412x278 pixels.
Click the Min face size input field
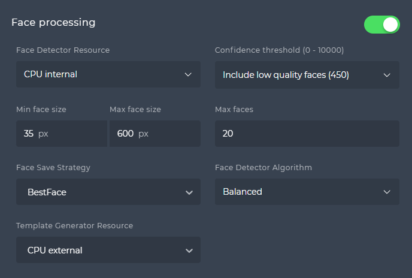(62, 134)
